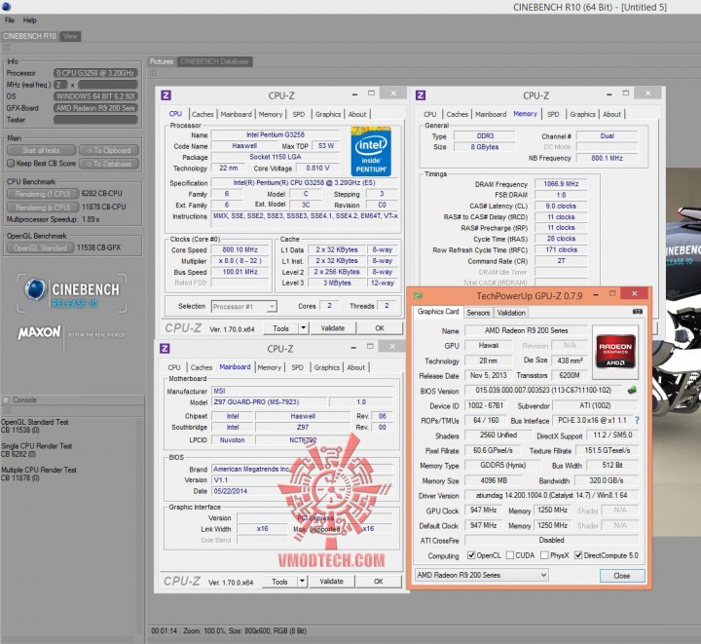Open the AMD Radeon R9 200 Series GPU dropdown
The width and height of the screenshot is (701, 644).
482,575
